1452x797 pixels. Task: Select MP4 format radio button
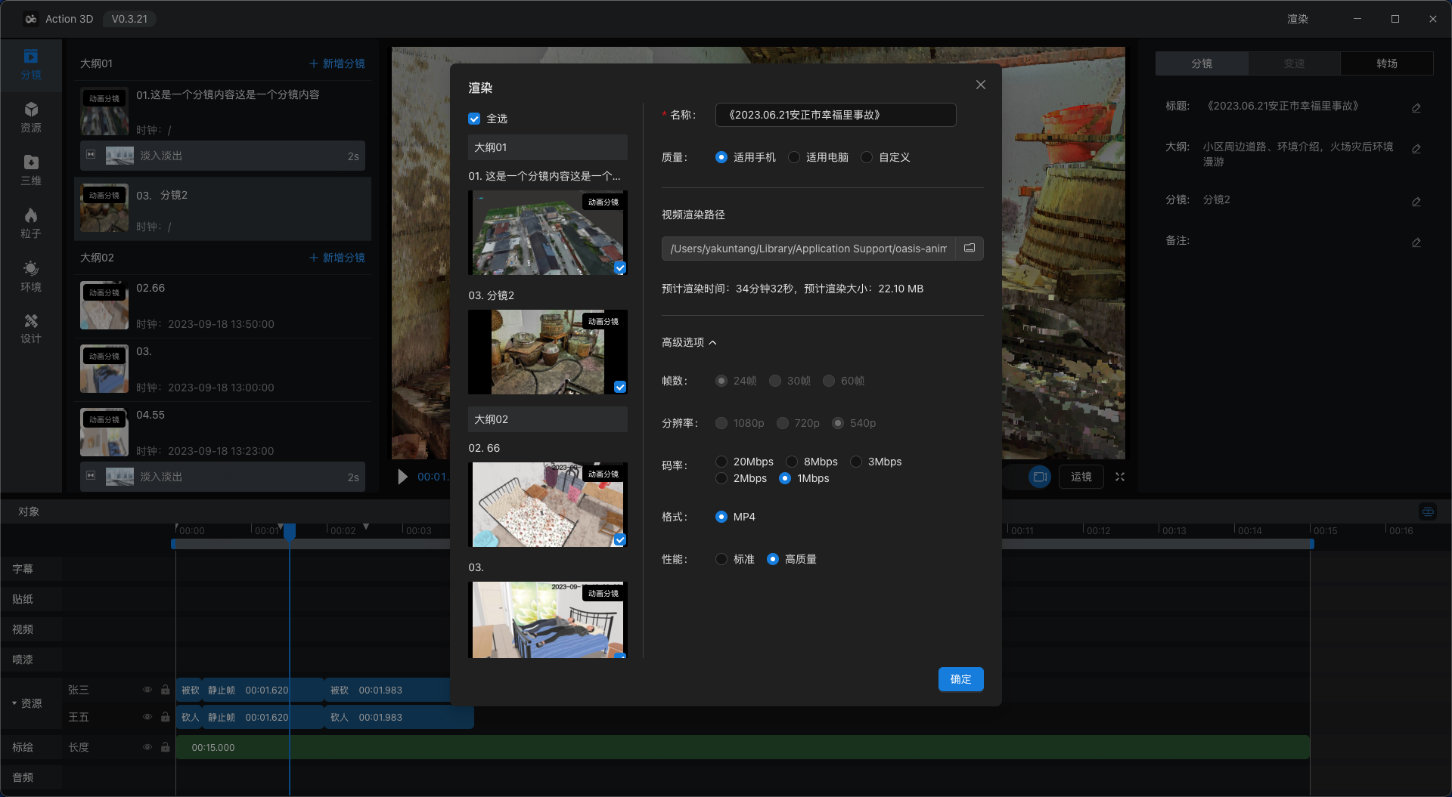[x=721, y=517]
